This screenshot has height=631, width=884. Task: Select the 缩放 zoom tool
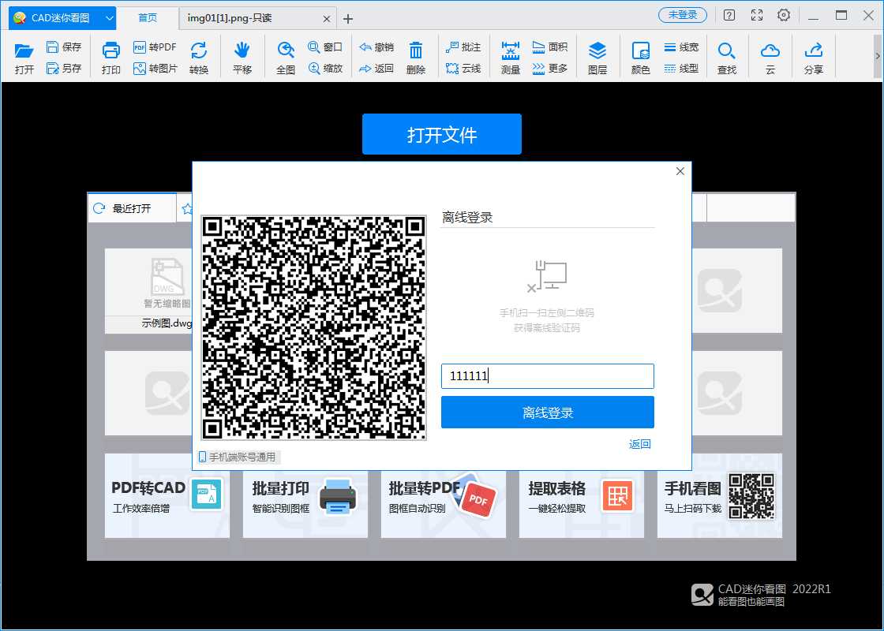pos(325,68)
